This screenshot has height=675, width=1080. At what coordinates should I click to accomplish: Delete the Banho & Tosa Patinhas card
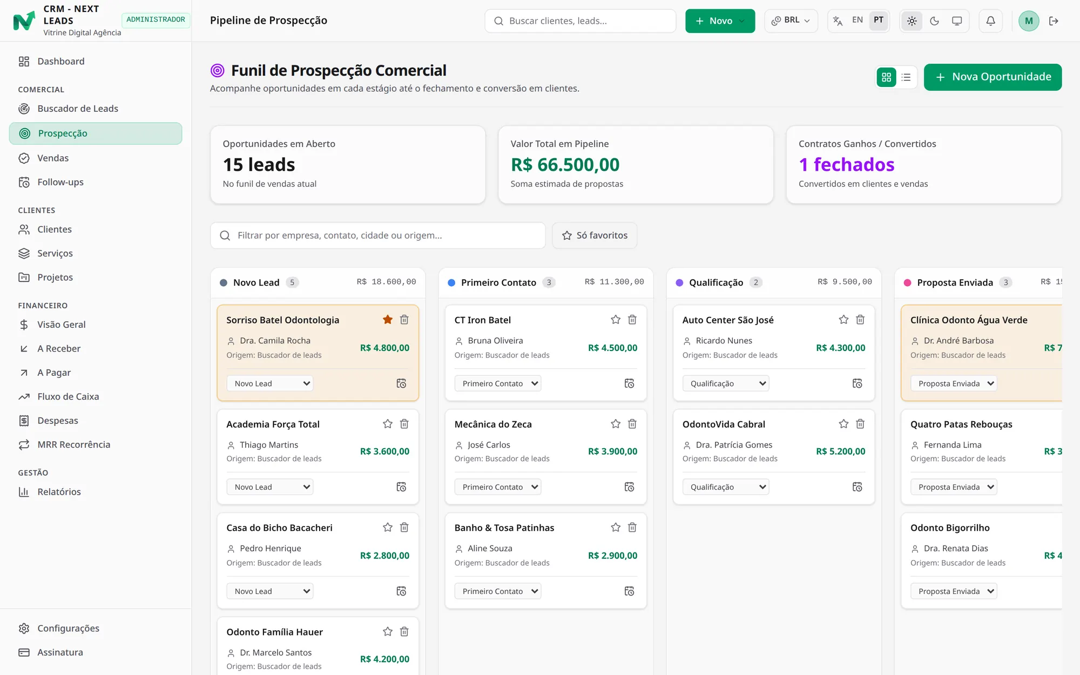click(x=632, y=528)
